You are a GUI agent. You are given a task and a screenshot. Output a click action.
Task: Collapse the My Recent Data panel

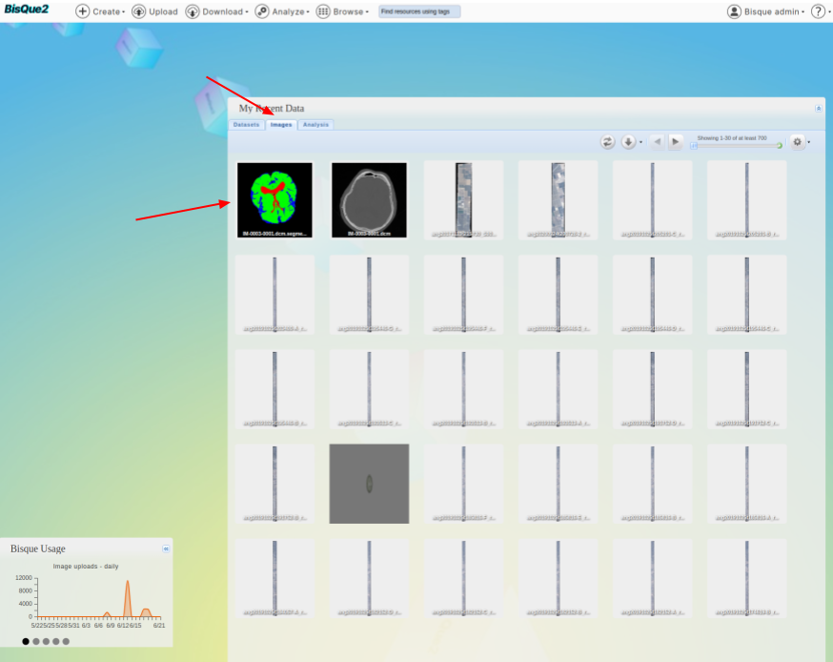[818, 108]
